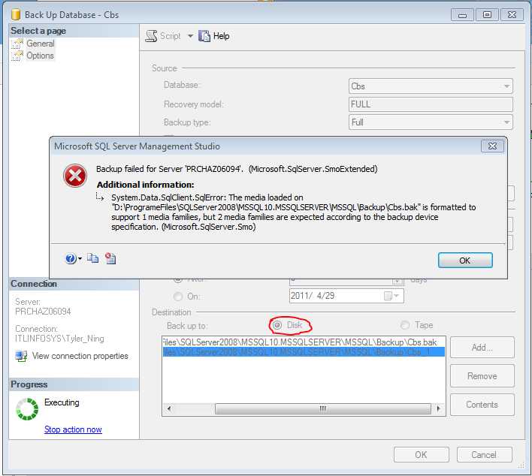Click the Options page icon

click(17, 56)
